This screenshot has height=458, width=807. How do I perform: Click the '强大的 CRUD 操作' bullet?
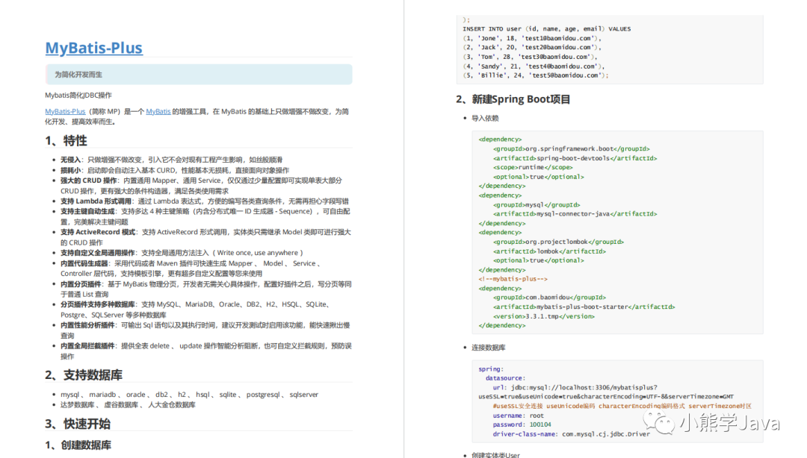click(201, 186)
